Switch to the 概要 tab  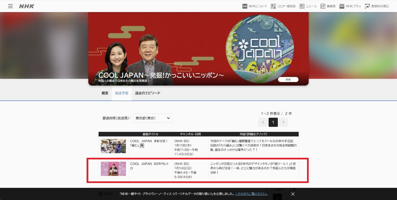[x=105, y=93]
